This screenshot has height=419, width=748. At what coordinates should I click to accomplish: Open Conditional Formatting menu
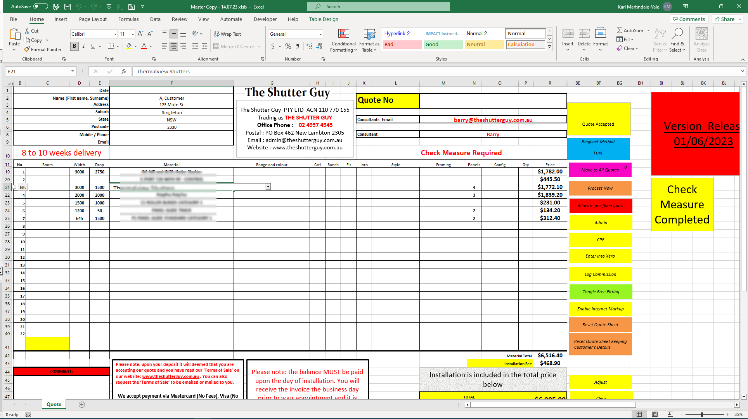pyautogui.click(x=343, y=40)
